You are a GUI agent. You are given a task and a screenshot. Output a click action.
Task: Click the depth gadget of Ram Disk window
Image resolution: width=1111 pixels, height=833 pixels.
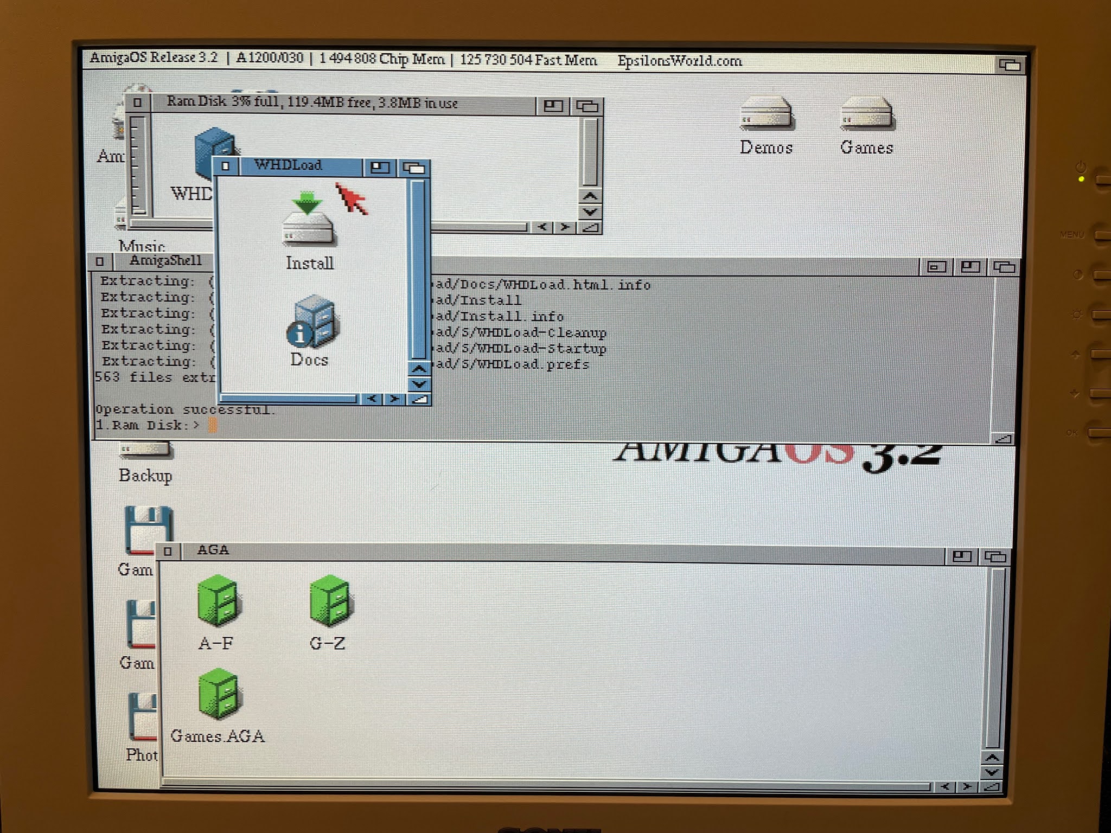[586, 106]
